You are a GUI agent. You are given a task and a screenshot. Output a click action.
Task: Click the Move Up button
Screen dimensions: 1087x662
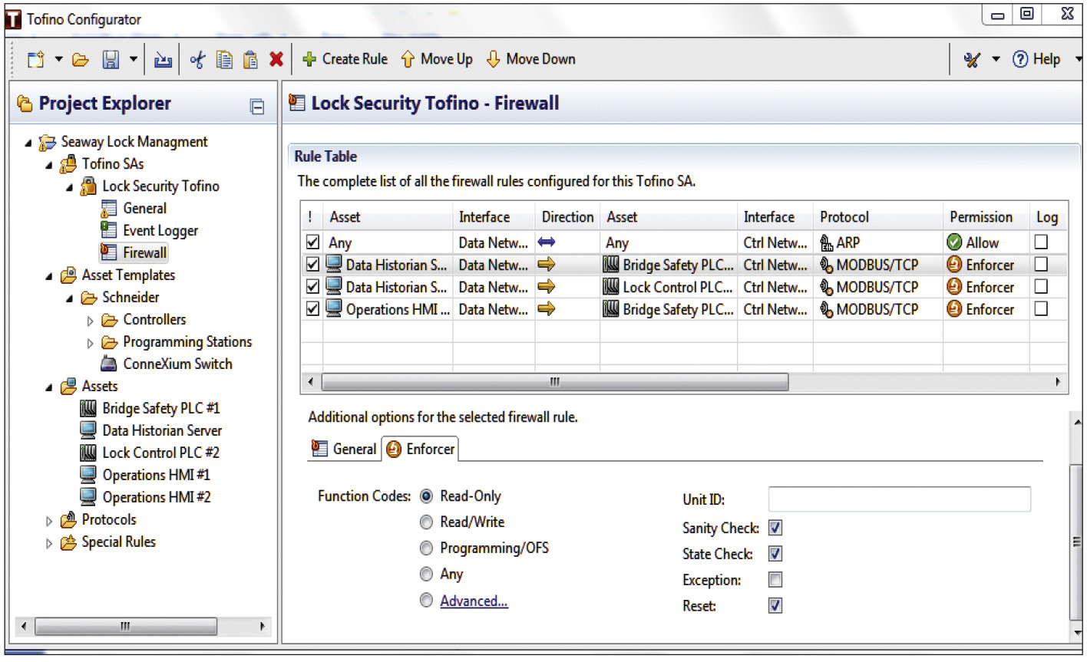pyautogui.click(x=437, y=59)
